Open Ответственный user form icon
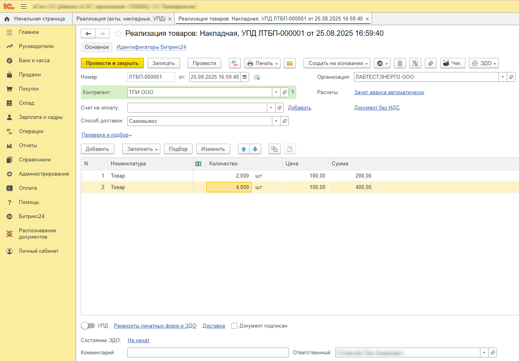This screenshot has width=519, height=361. point(493,353)
